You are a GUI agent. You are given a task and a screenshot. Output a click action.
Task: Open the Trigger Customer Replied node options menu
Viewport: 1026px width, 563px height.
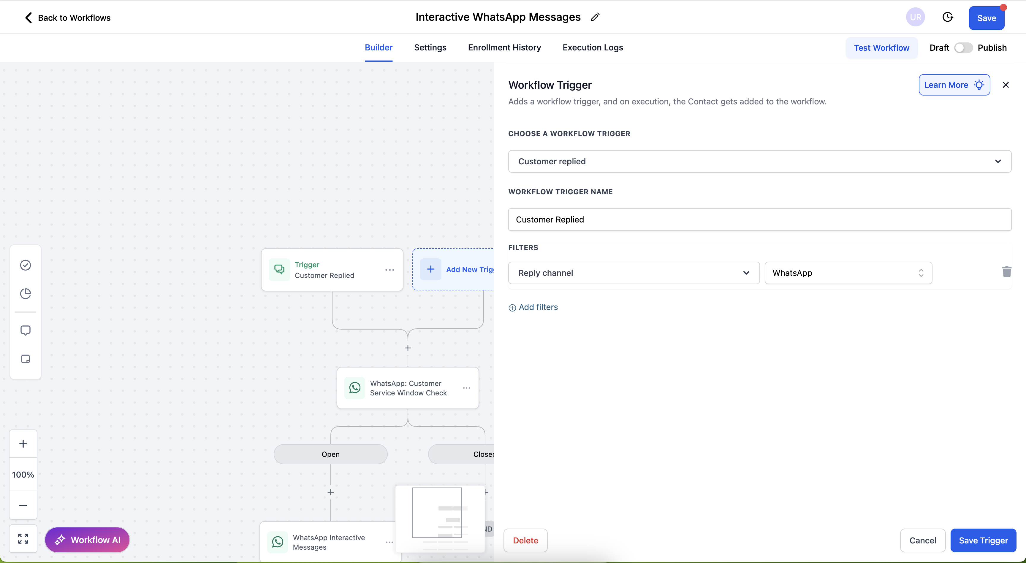point(389,270)
